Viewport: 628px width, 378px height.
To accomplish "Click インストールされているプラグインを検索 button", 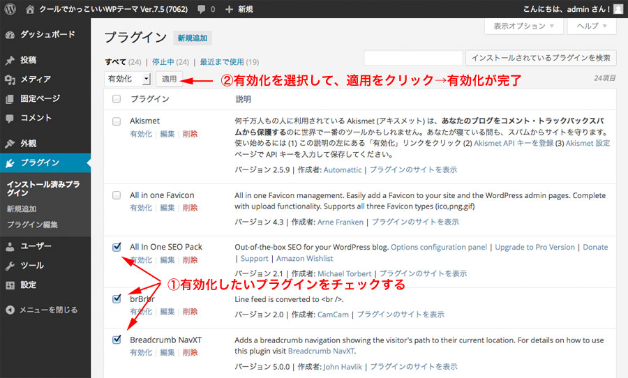I will pos(541,58).
